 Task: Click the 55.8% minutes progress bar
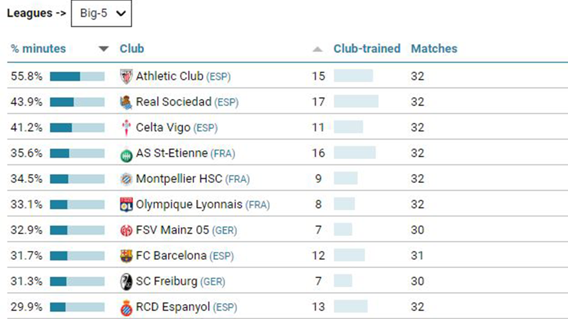77,76
